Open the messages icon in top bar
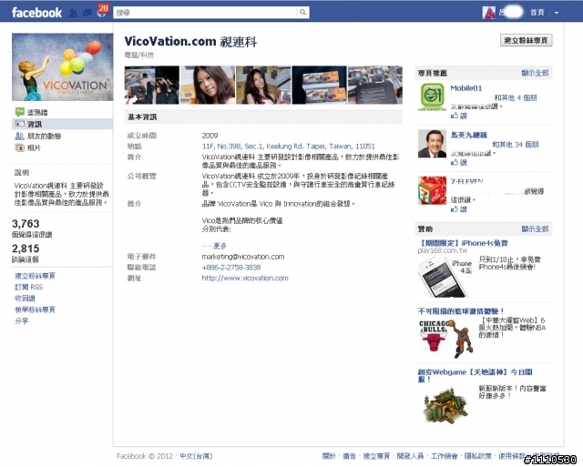 (x=87, y=13)
